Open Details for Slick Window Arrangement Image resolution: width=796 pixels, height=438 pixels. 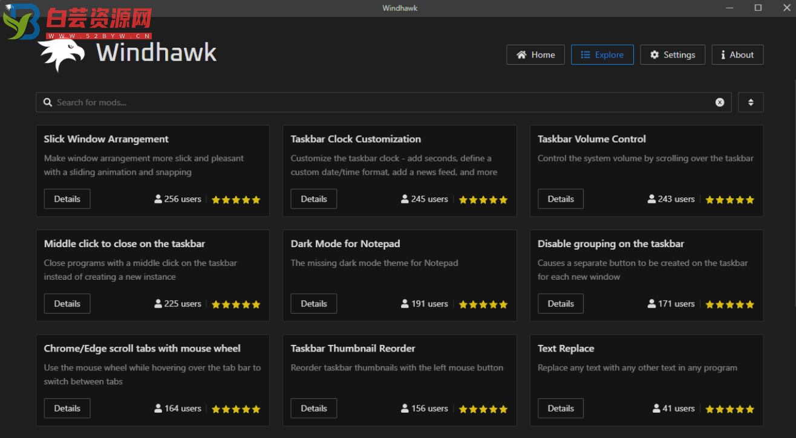(x=67, y=199)
